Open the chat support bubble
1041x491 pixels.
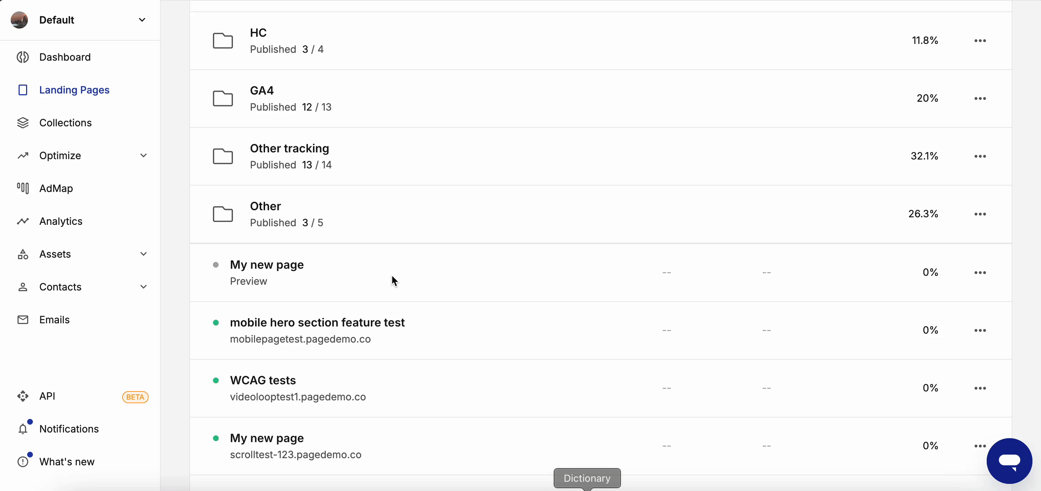1010,460
